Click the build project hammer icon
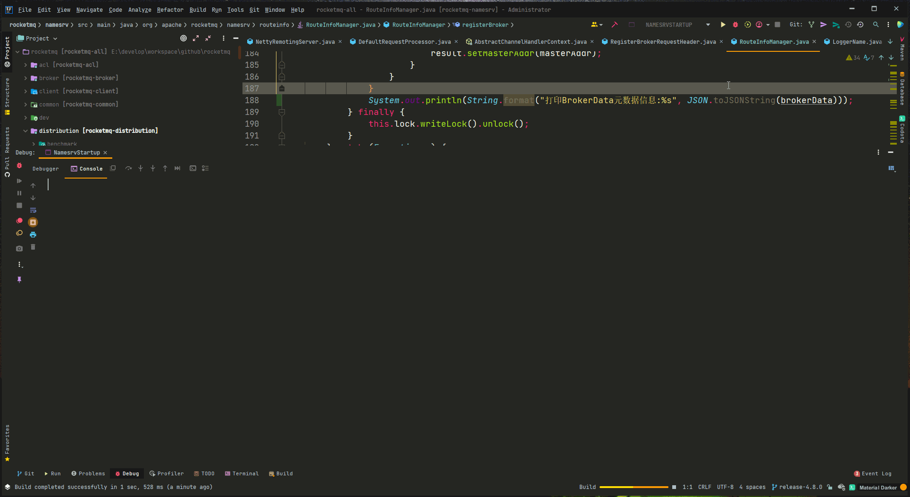910x497 pixels. click(x=614, y=24)
